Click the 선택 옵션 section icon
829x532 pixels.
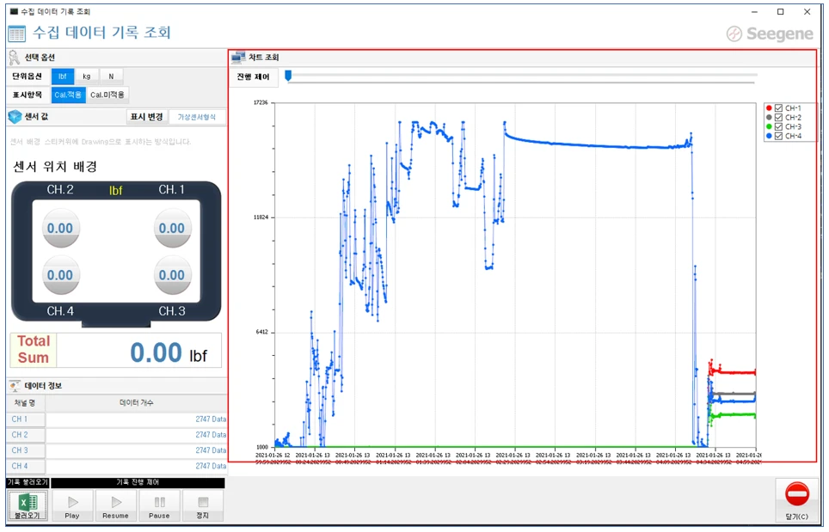pyautogui.click(x=15, y=58)
